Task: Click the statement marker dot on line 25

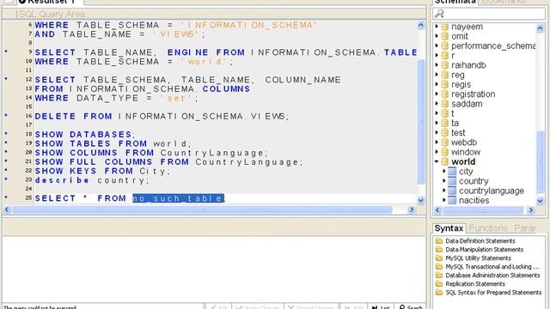Action: coord(6,197)
